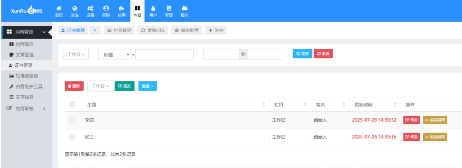Click the end date input field
The image size is (462, 168).
265,54
